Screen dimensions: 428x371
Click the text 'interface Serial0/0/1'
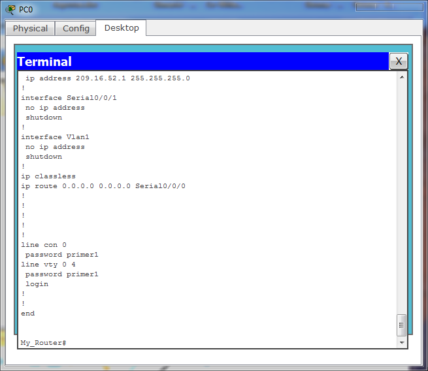click(69, 98)
